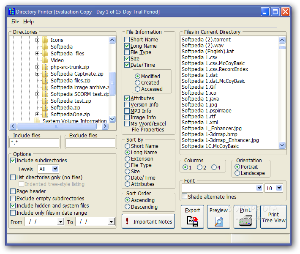300x254 pixels.
Task: Open Preview with magnifier icon
Action: (219, 217)
